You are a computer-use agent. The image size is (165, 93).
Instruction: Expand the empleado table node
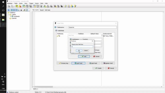coord(11,17)
